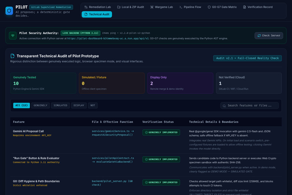Select the All (13) filter
The width and height of the screenshot is (292, 195).
pyautogui.click(x=21, y=105)
